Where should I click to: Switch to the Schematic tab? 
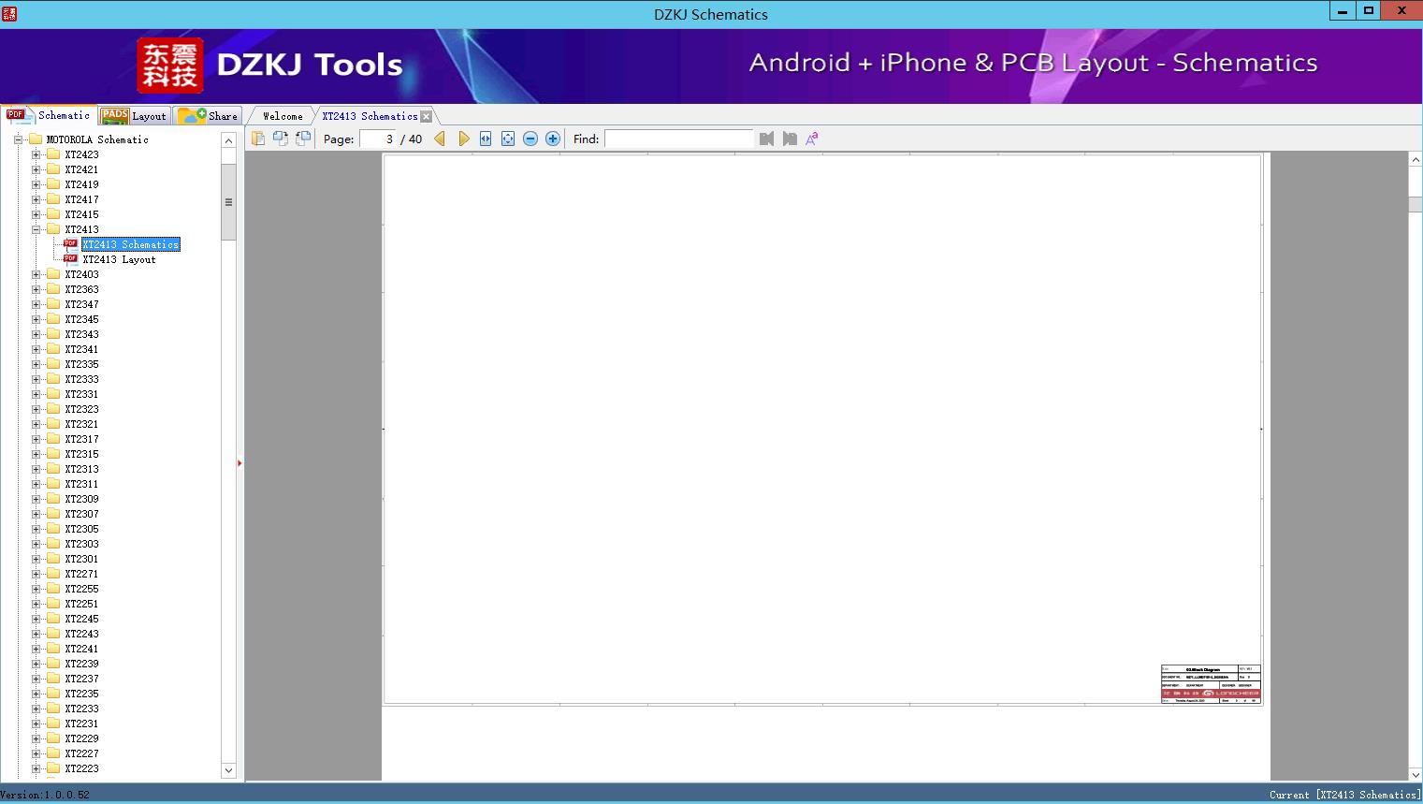coord(49,115)
